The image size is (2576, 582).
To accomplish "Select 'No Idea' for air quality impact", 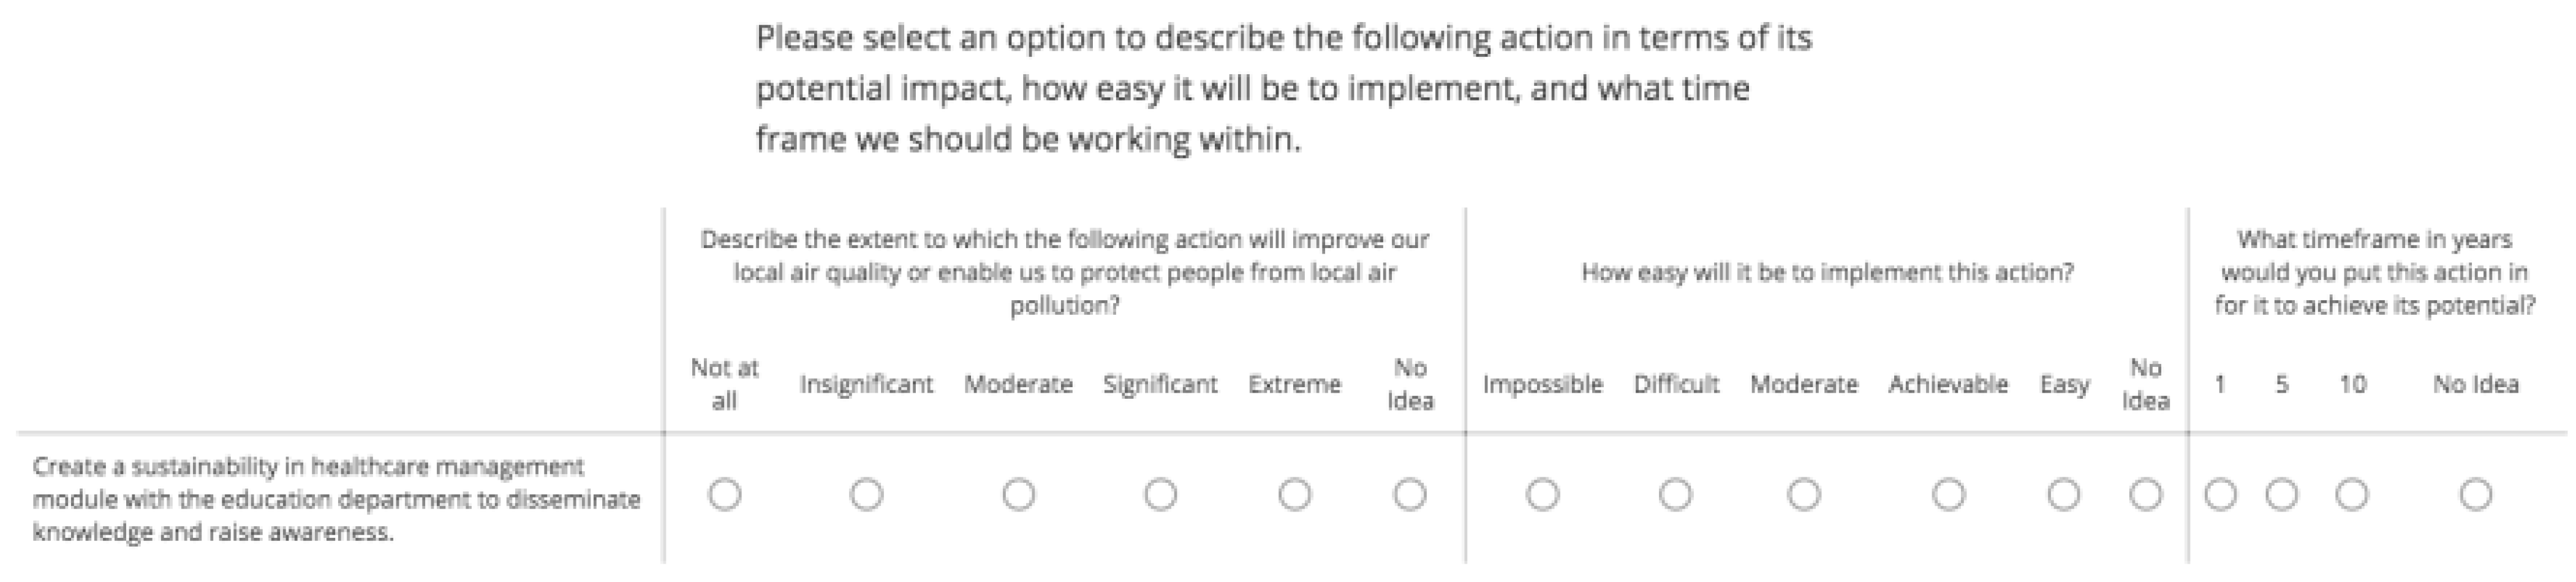I will (1410, 494).
